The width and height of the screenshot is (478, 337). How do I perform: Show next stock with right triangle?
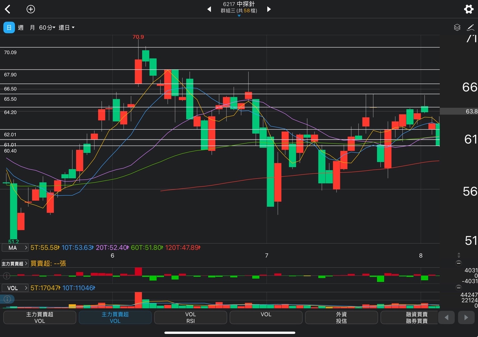[x=269, y=9]
